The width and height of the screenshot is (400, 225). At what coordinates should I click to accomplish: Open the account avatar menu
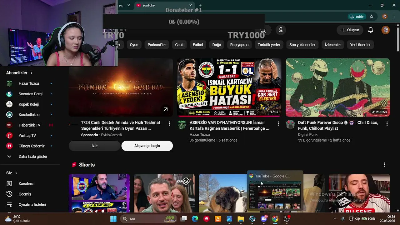click(x=386, y=30)
